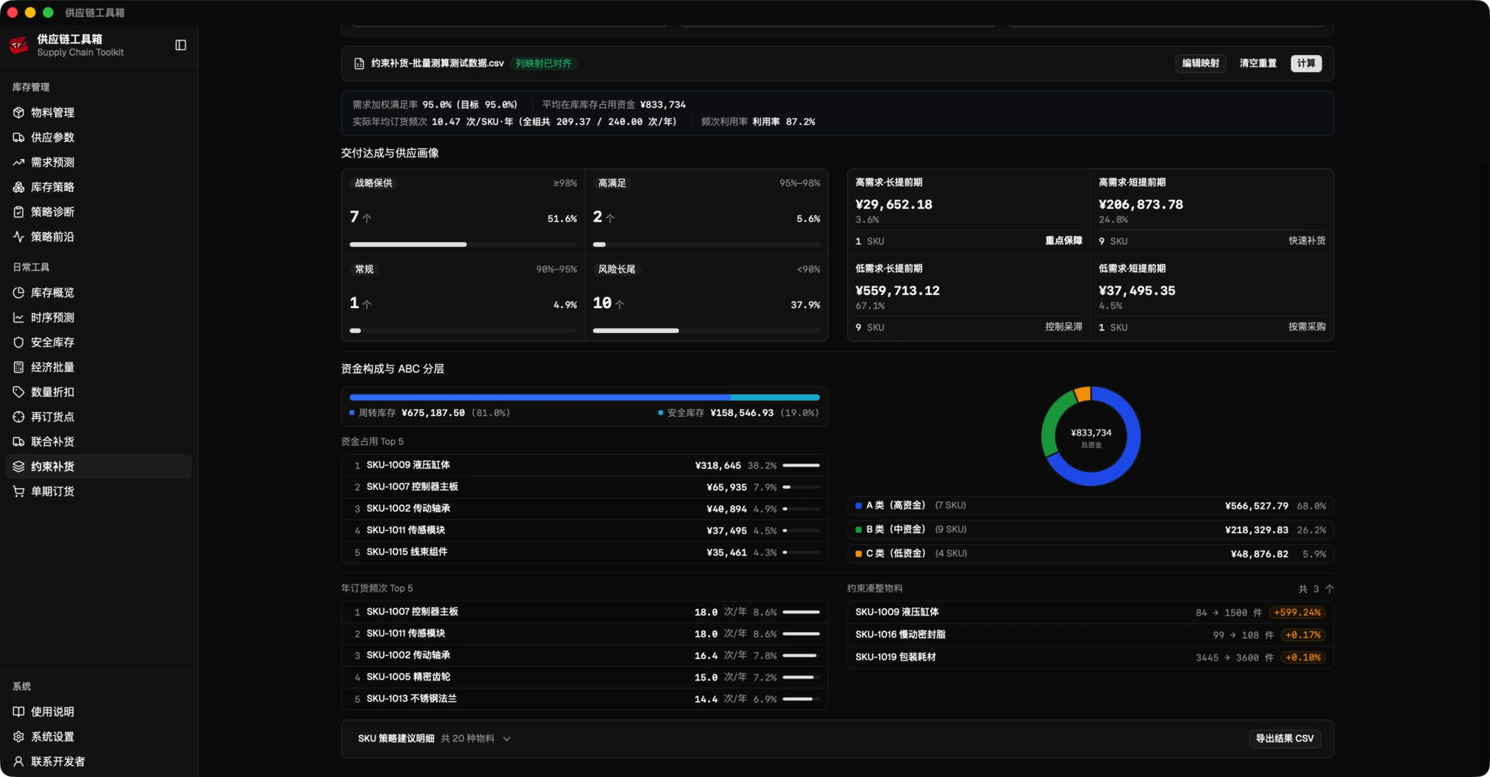Viewport: 1490px width, 777px height.
Task: Click the 系统设置 gear icon
Action: click(19, 737)
